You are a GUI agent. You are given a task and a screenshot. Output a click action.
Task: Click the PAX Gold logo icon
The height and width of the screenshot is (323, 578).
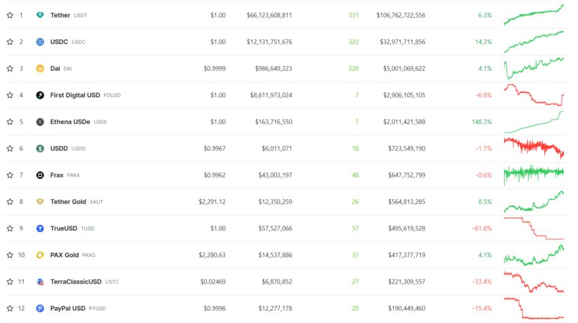[40, 255]
